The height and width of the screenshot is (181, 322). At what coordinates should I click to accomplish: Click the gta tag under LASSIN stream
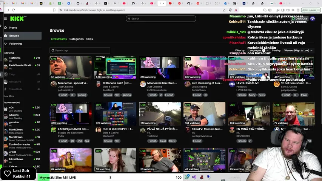point(72,141)
